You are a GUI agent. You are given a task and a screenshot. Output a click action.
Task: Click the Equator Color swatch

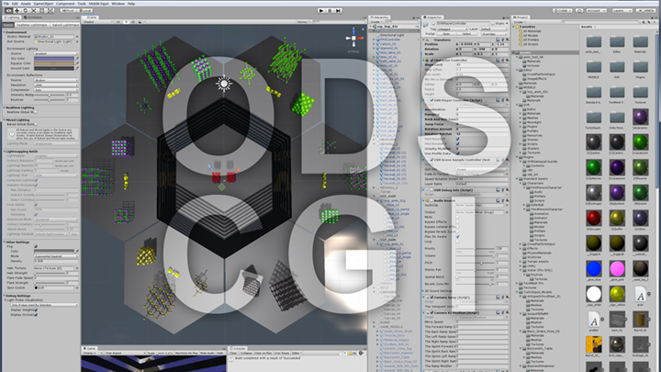click(54, 63)
